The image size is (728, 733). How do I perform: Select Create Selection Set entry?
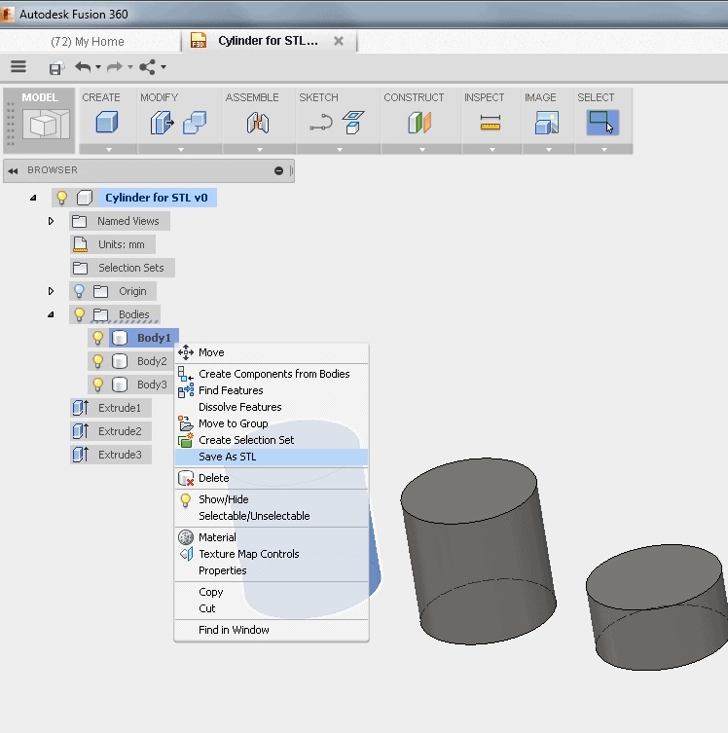tap(272, 440)
